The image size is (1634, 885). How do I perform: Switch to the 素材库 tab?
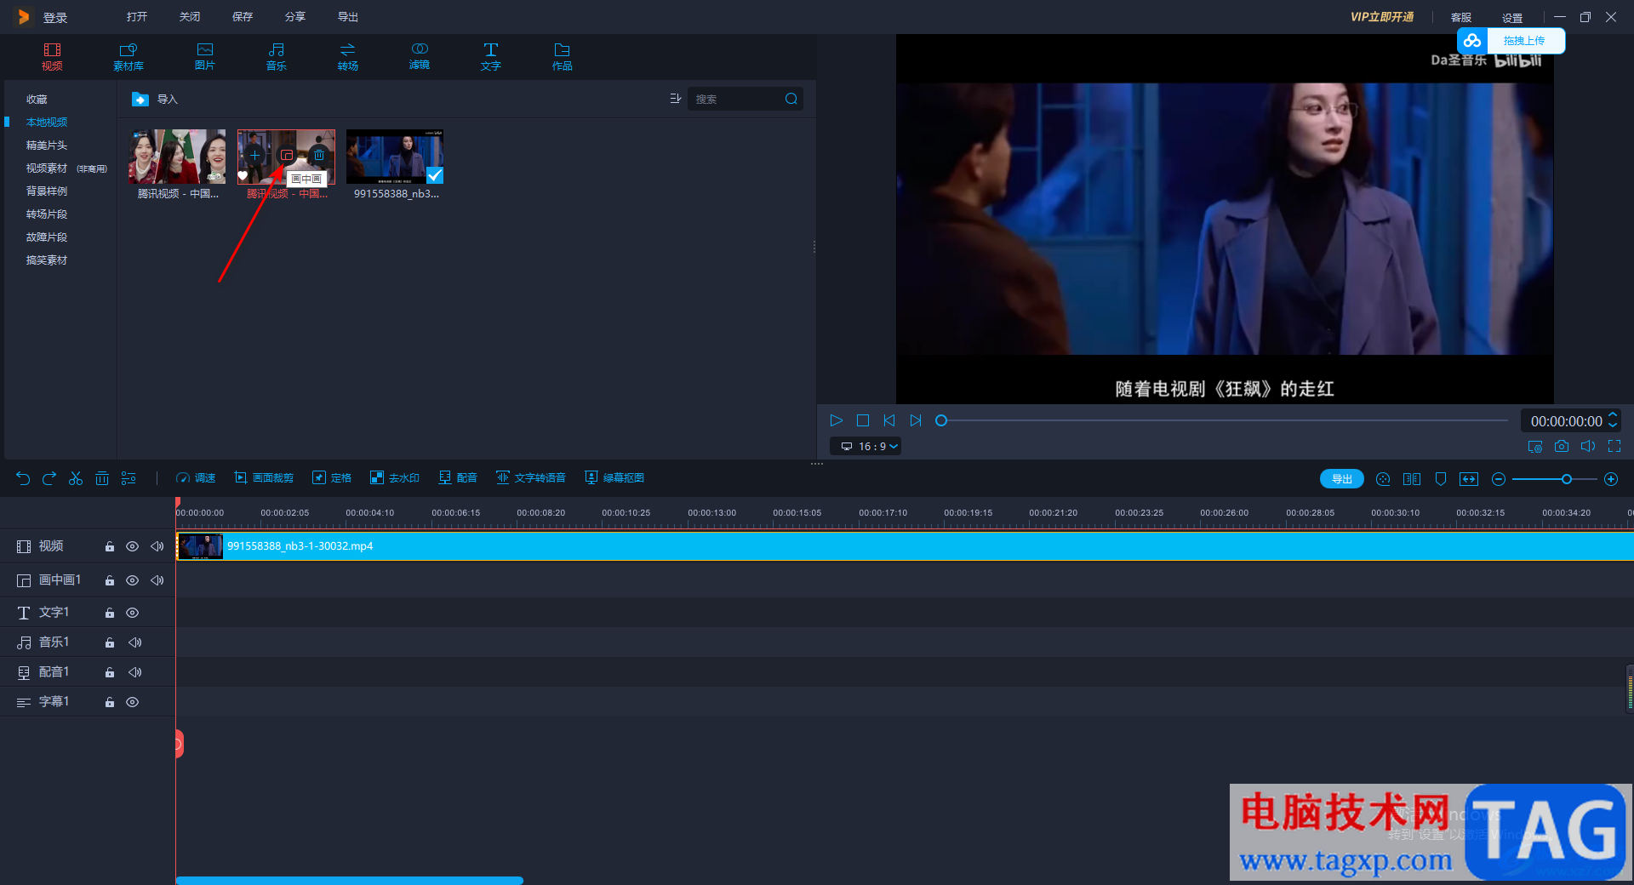click(129, 56)
